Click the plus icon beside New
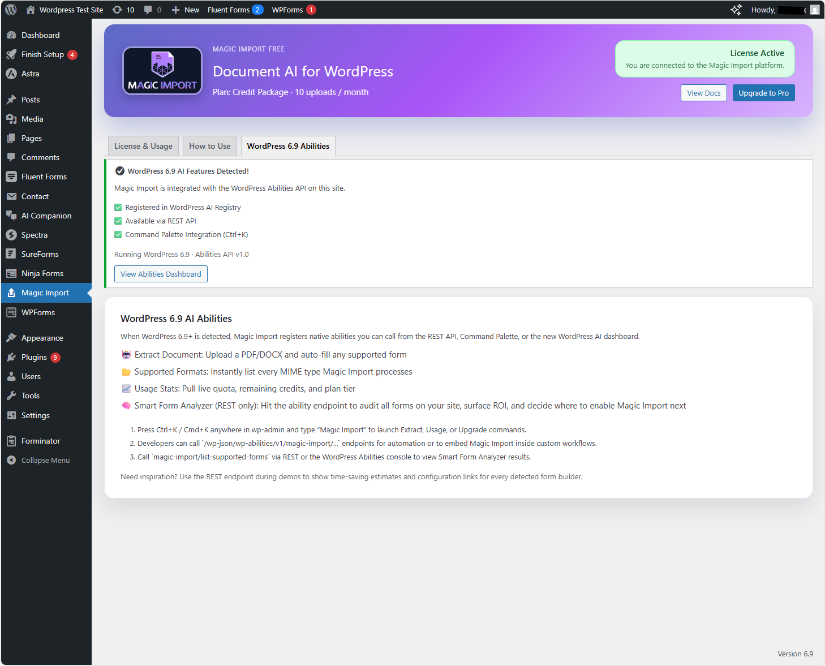Screen dimensions: 825x666 click(175, 10)
